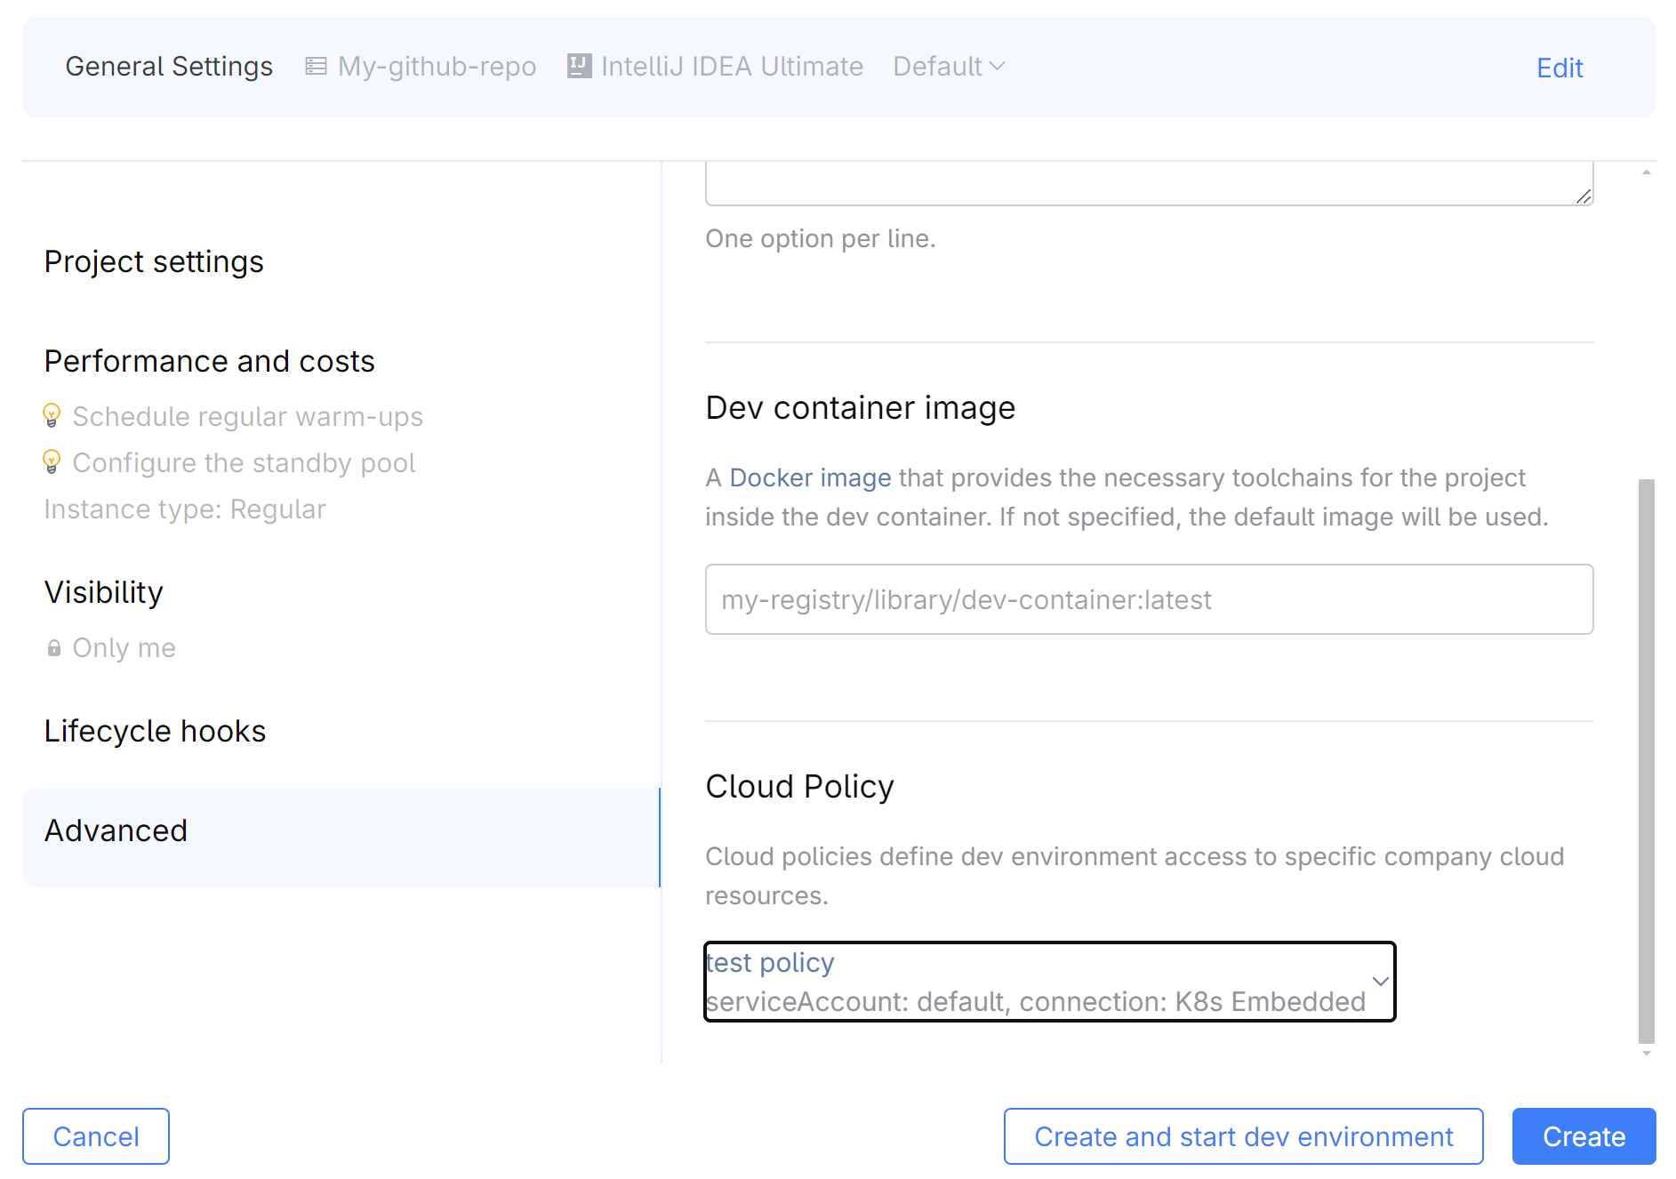Open the Default configuration dropdown
Image resolution: width=1676 pixels, height=1179 pixels.
tap(948, 66)
